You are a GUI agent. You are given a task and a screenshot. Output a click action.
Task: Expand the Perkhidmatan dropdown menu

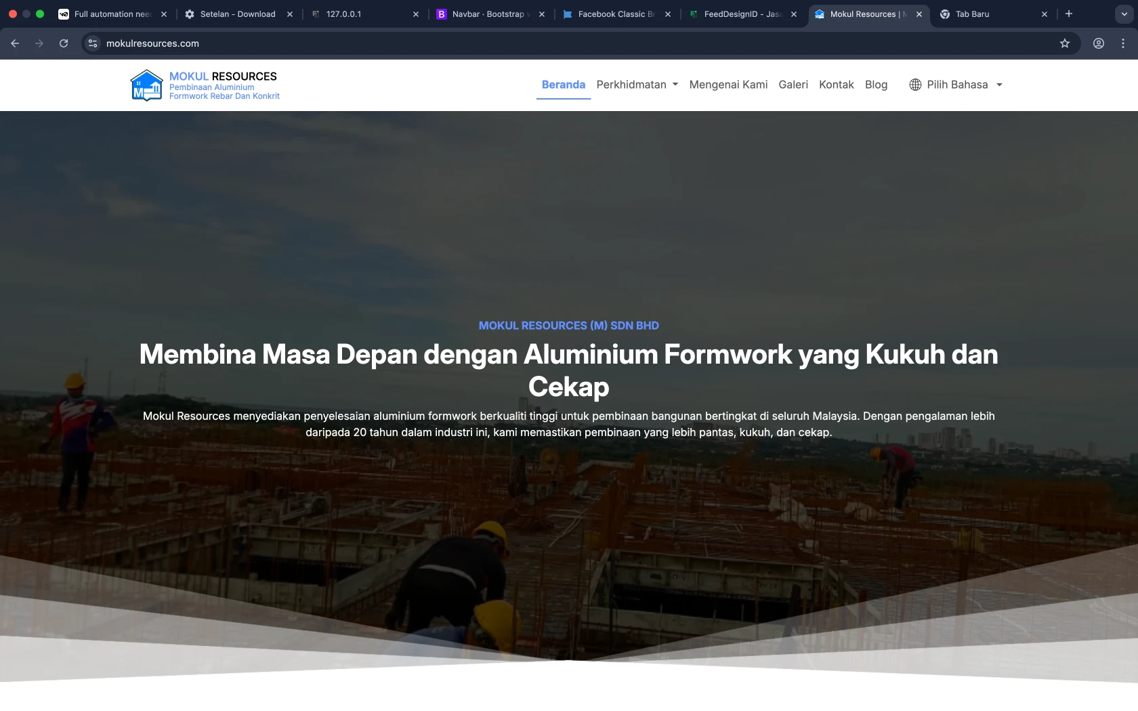click(637, 85)
